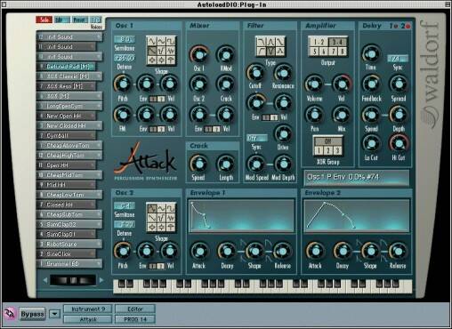Viewport: 452px width, 329px height.
Task: Click the Delay Time knob
Action: (371, 54)
